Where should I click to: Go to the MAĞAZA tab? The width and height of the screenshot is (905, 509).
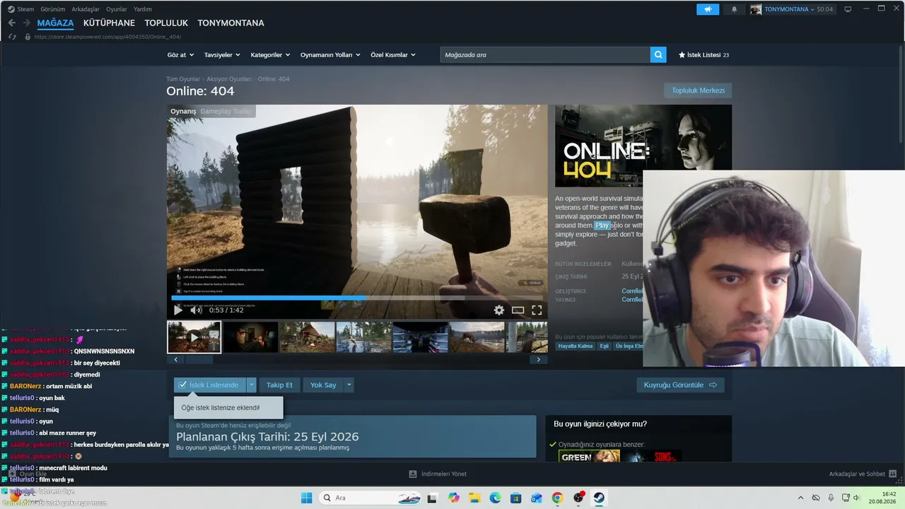point(55,23)
